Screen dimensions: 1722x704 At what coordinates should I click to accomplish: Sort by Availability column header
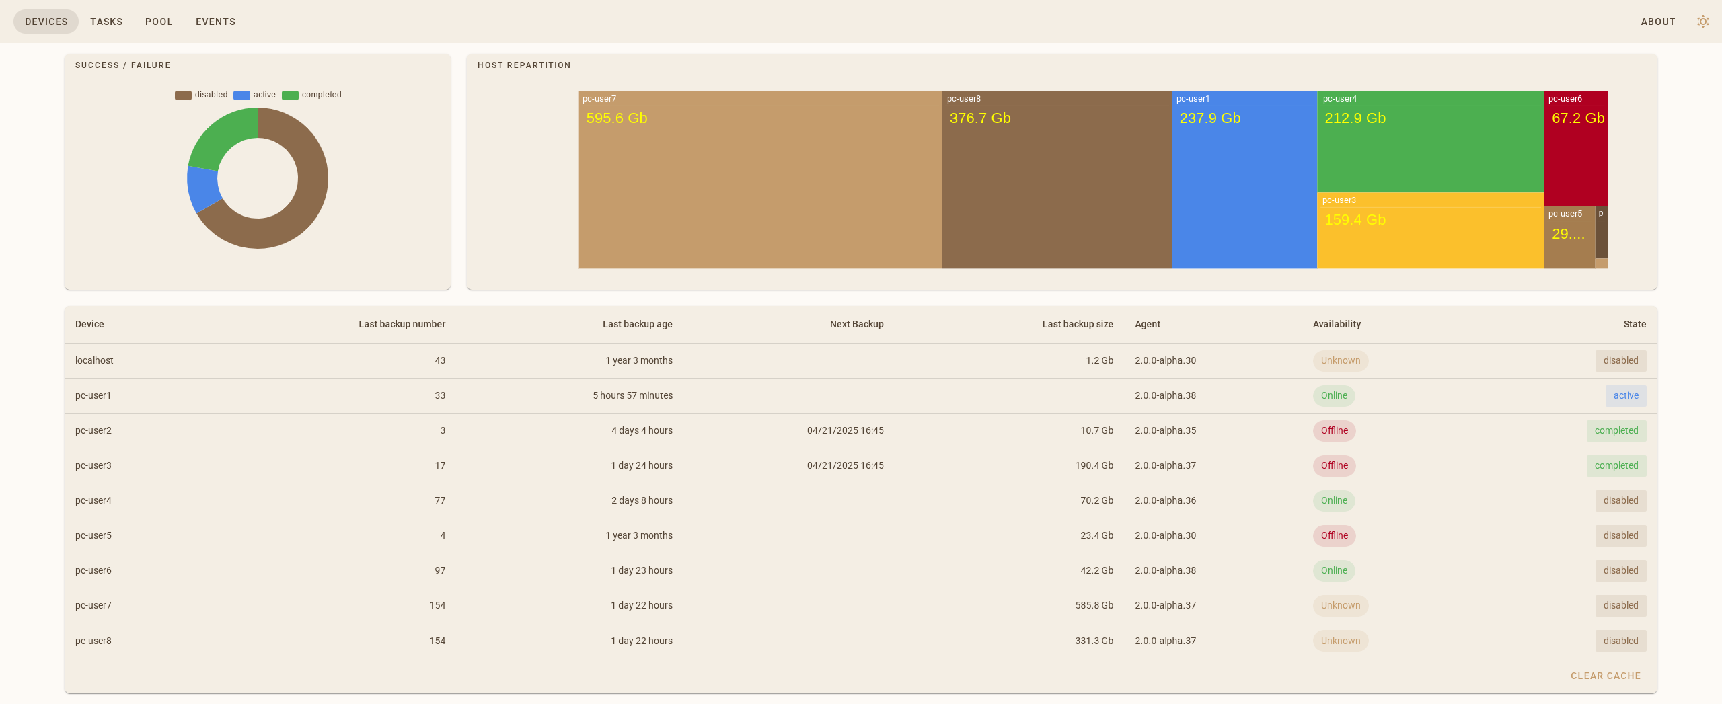tap(1337, 324)
